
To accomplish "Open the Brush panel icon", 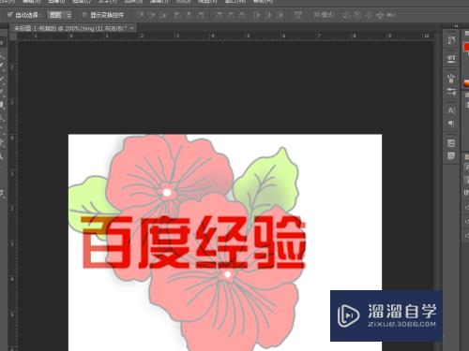I will [x=451, y=92].
